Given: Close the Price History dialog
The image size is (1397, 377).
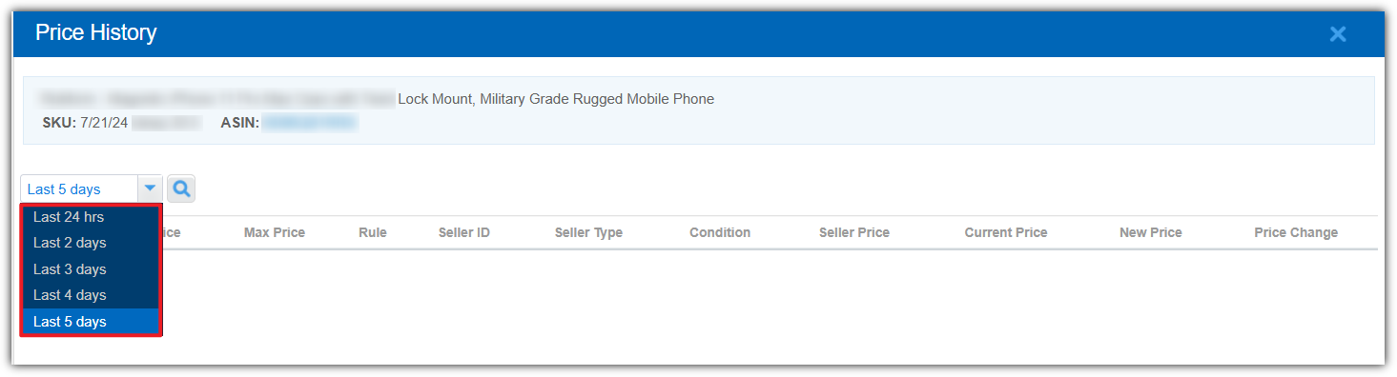Looking at the screenshot, I should [1338, 34].
